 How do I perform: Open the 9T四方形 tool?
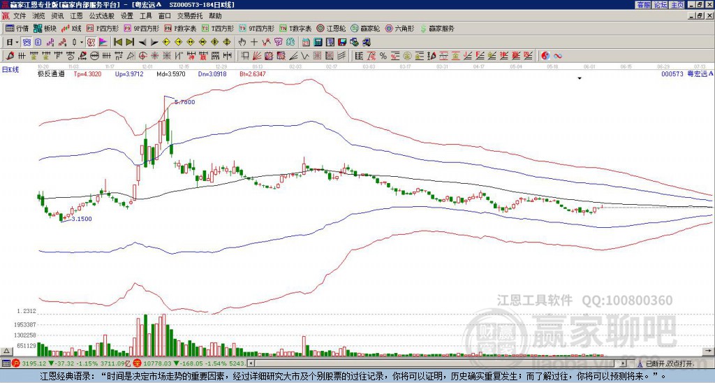(256, 28)
